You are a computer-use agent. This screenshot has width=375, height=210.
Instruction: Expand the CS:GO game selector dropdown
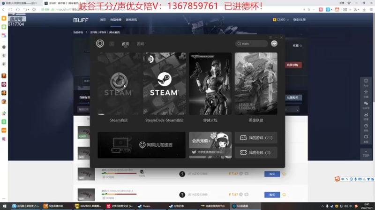pos(281,20)
